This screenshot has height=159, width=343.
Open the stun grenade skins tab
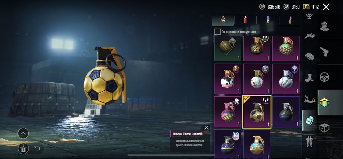[268, 20]
